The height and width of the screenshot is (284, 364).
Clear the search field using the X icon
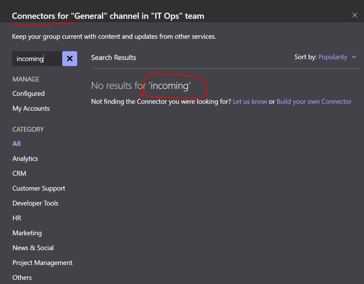[x=70, y=58]
